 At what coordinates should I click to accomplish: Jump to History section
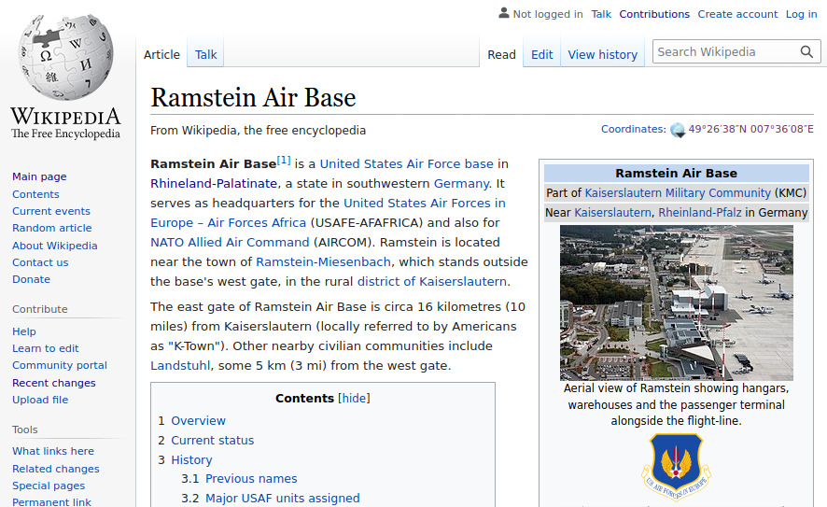[191, 460]
